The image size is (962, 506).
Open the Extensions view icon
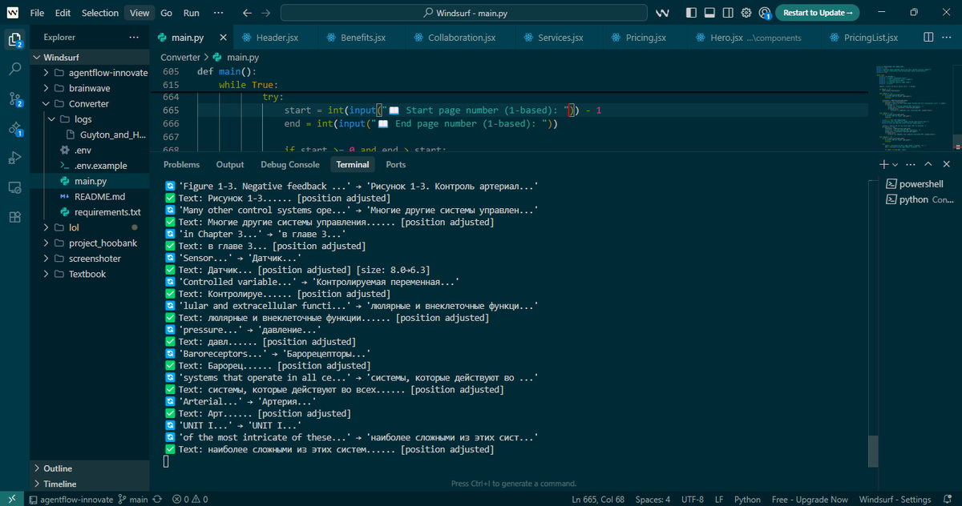pos(14,217)
